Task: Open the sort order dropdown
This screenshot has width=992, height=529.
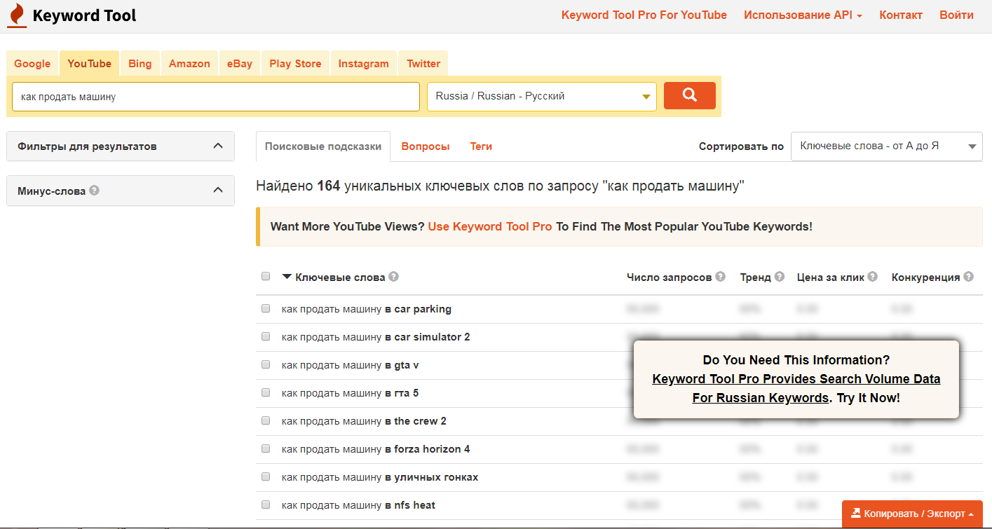Action: click(x=886, y=146)
